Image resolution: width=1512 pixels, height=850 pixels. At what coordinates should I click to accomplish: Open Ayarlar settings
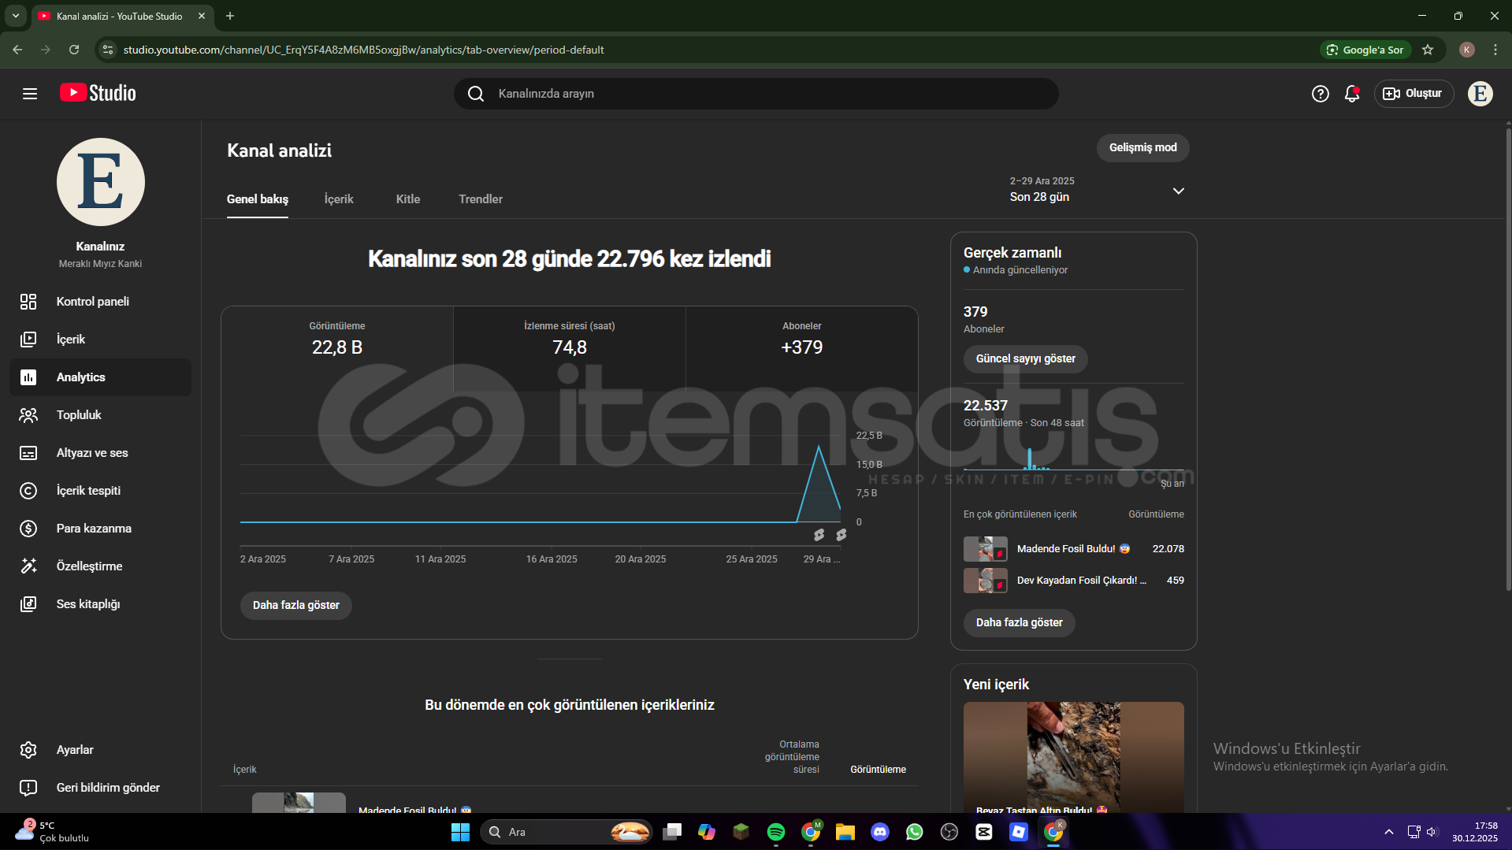(x=100, y=750)
